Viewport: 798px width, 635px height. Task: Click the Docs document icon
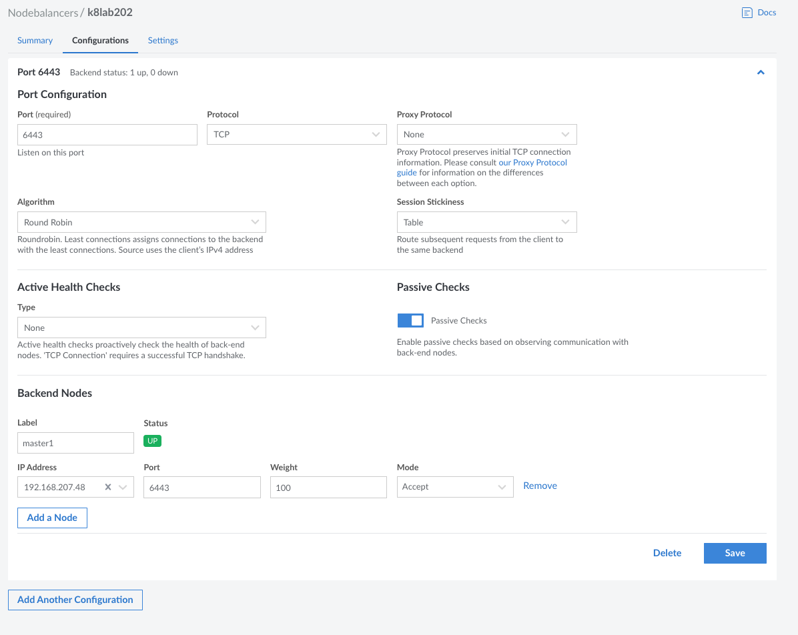747,13
